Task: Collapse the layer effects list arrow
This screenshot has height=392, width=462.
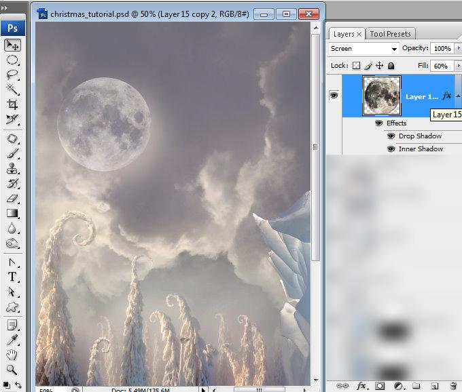Action: [458, 96]
